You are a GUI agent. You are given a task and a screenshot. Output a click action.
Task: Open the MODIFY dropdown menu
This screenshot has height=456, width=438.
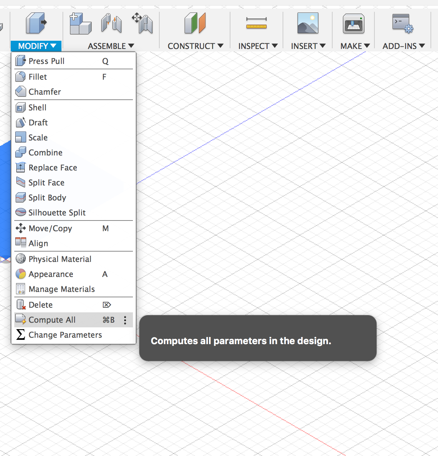36,46
